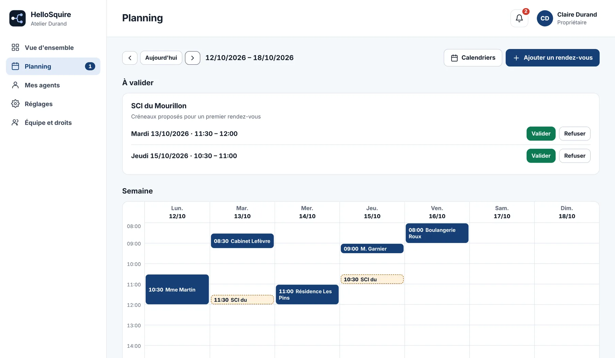Open the Calendriers button
Screen dimensions: 615x358
pos(473,58)
